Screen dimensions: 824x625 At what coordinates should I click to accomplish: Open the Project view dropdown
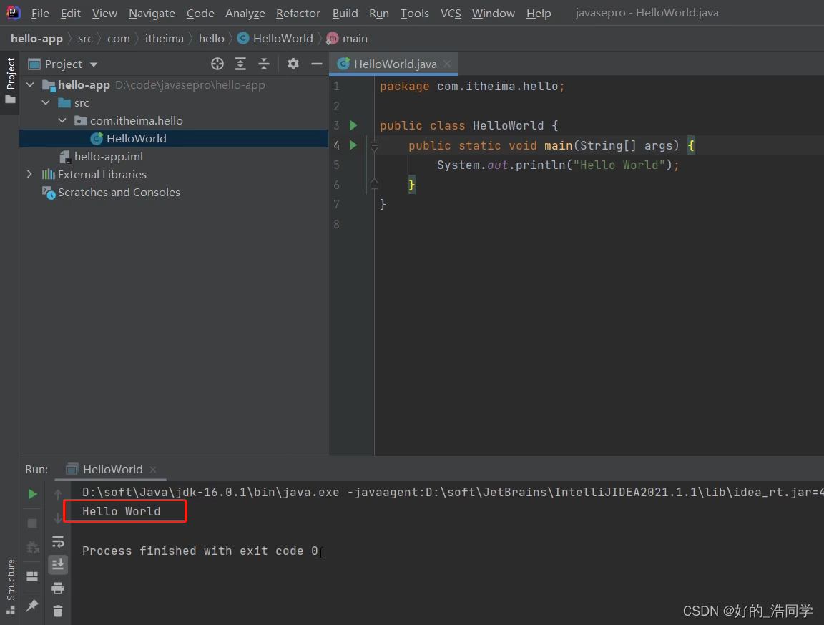tap(63, 64)
